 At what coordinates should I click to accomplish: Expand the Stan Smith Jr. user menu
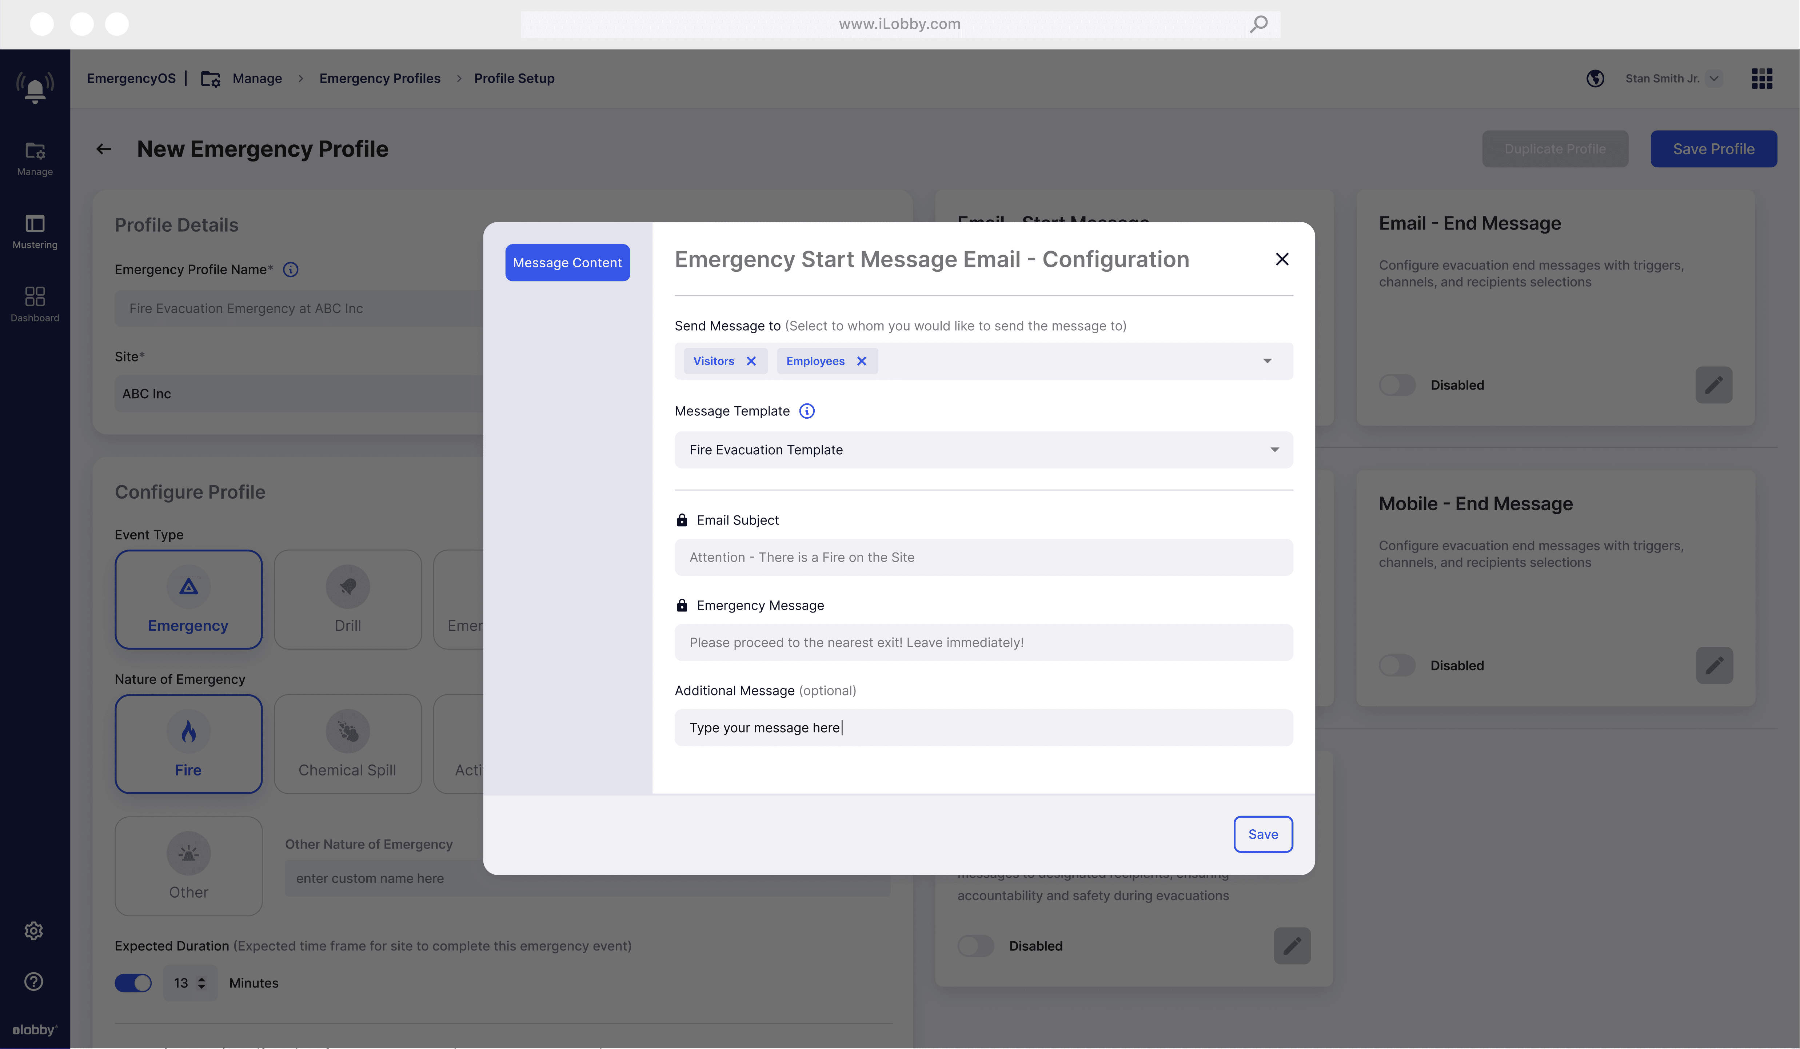(1713, 79)
